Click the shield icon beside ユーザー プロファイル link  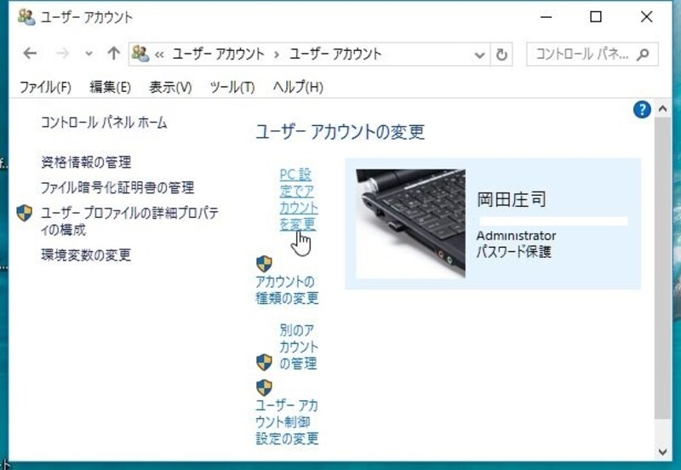tap(25, 213)
